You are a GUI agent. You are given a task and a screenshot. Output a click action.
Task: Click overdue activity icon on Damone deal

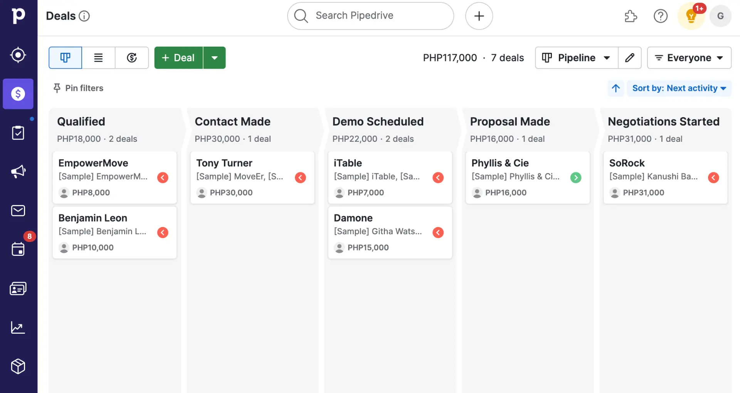point(438,232)
